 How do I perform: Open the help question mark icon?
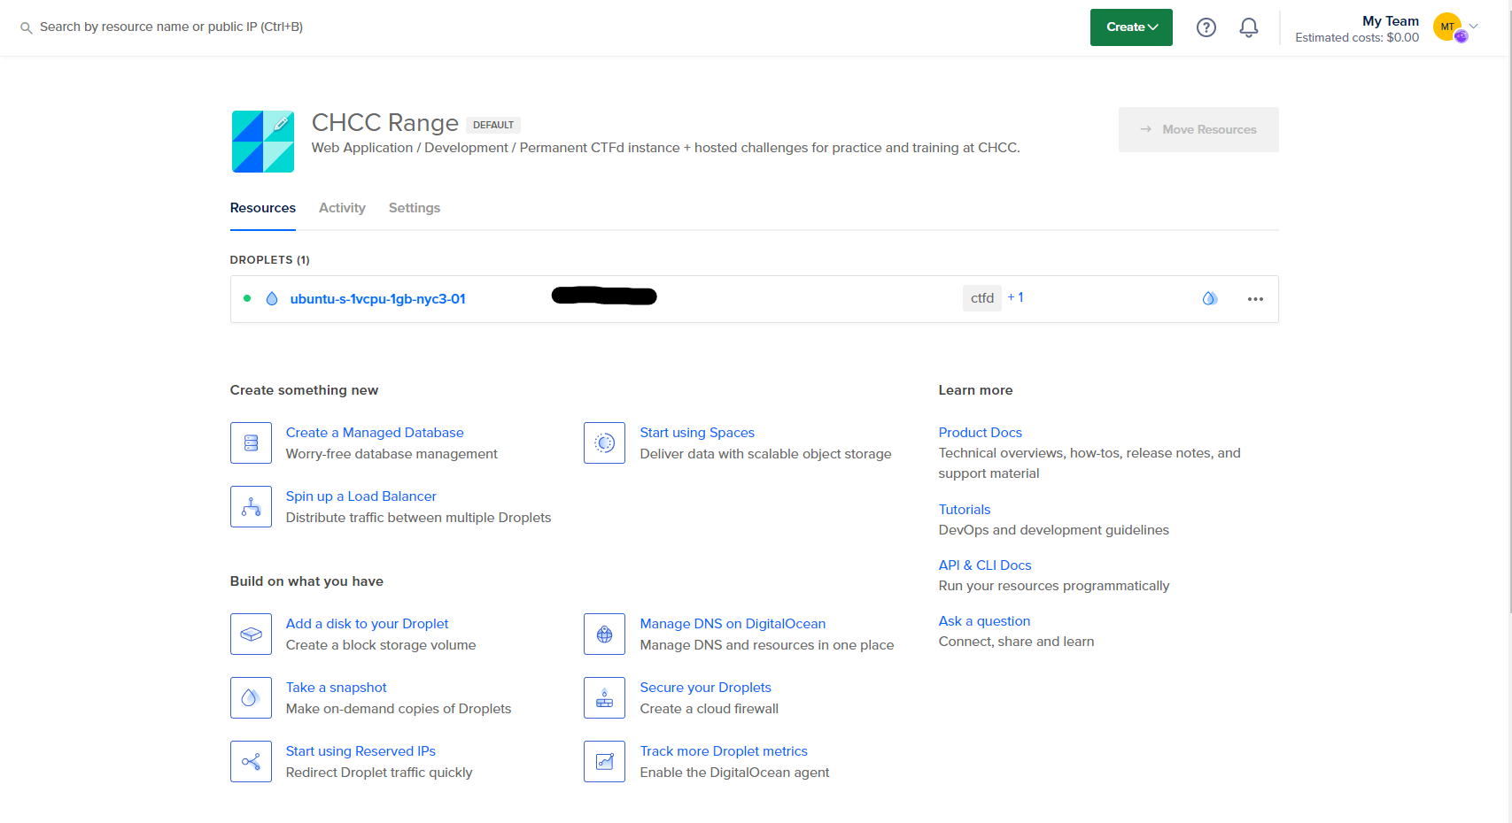point(1206,27)
